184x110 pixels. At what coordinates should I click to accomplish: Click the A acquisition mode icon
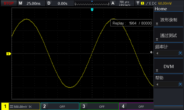click(113, 3)
